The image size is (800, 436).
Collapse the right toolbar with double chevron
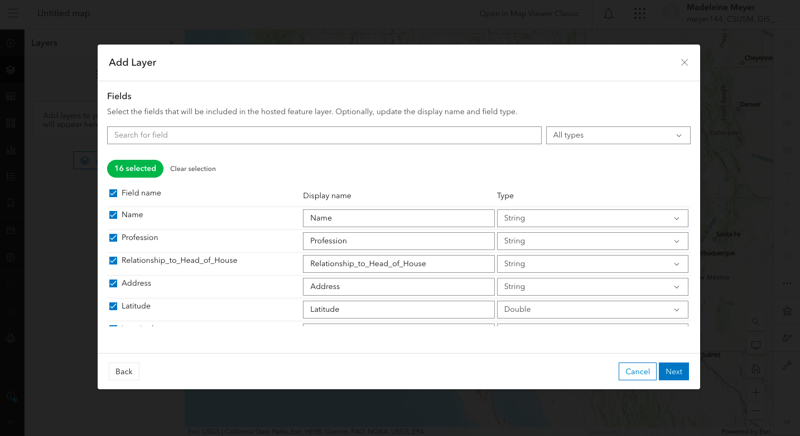click(x=787, y=422)
